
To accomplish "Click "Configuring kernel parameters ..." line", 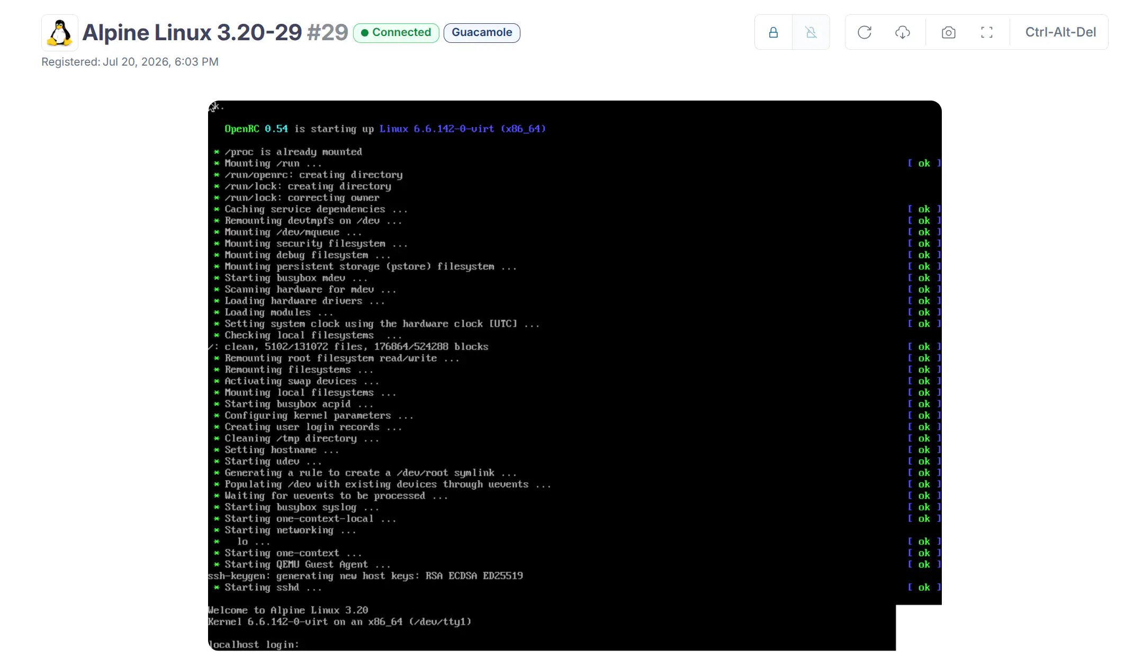I will pos(319,415).
